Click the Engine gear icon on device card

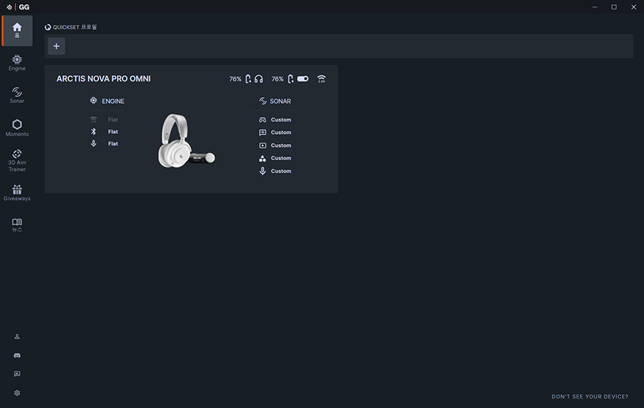tap(94, 101)
